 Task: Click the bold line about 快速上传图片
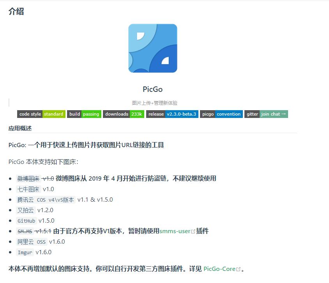point(86,145)
